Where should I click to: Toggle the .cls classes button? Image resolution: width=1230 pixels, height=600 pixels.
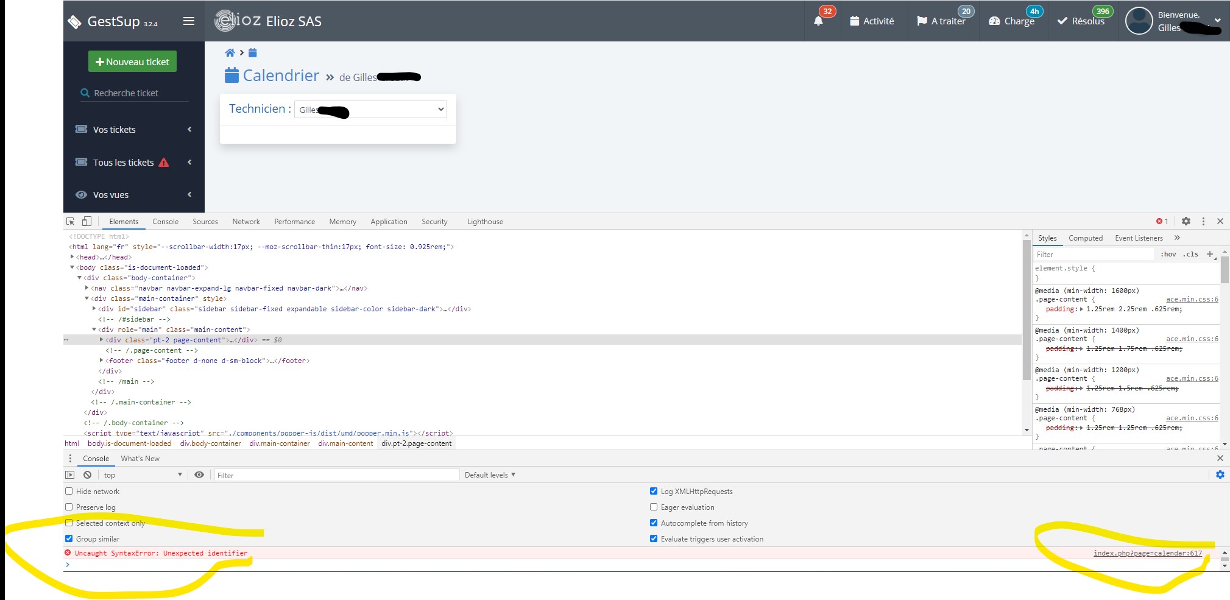pos(1190,255)
